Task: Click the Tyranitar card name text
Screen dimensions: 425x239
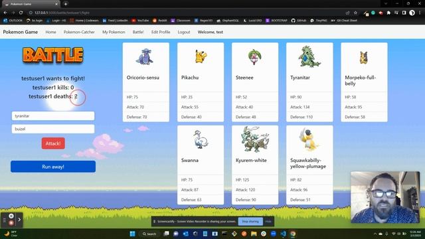Action: [x=300, y=78]
